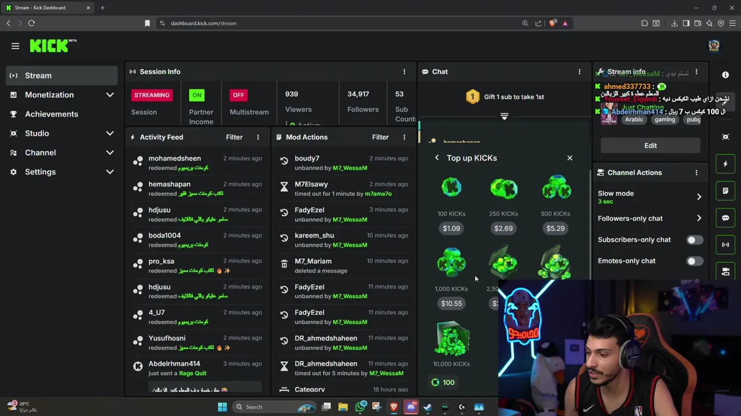
Task: Toggle Subscribers-only chat switch
Action: point(695,240)
